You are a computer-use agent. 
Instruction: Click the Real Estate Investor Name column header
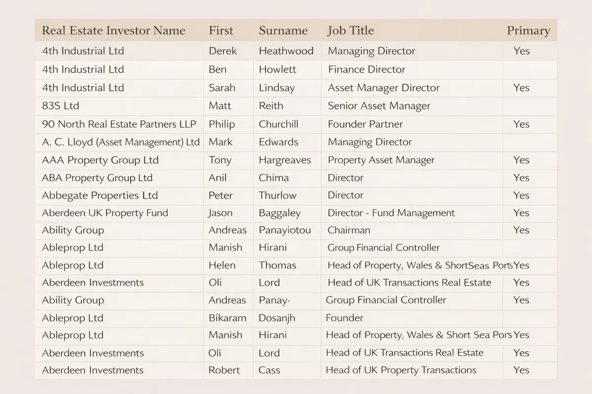pyautogui.click(x=113, y=31)
